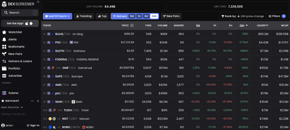Click the anon user avatar icon
The height and width of the screenshot is (130, 290).
(3, 125)
